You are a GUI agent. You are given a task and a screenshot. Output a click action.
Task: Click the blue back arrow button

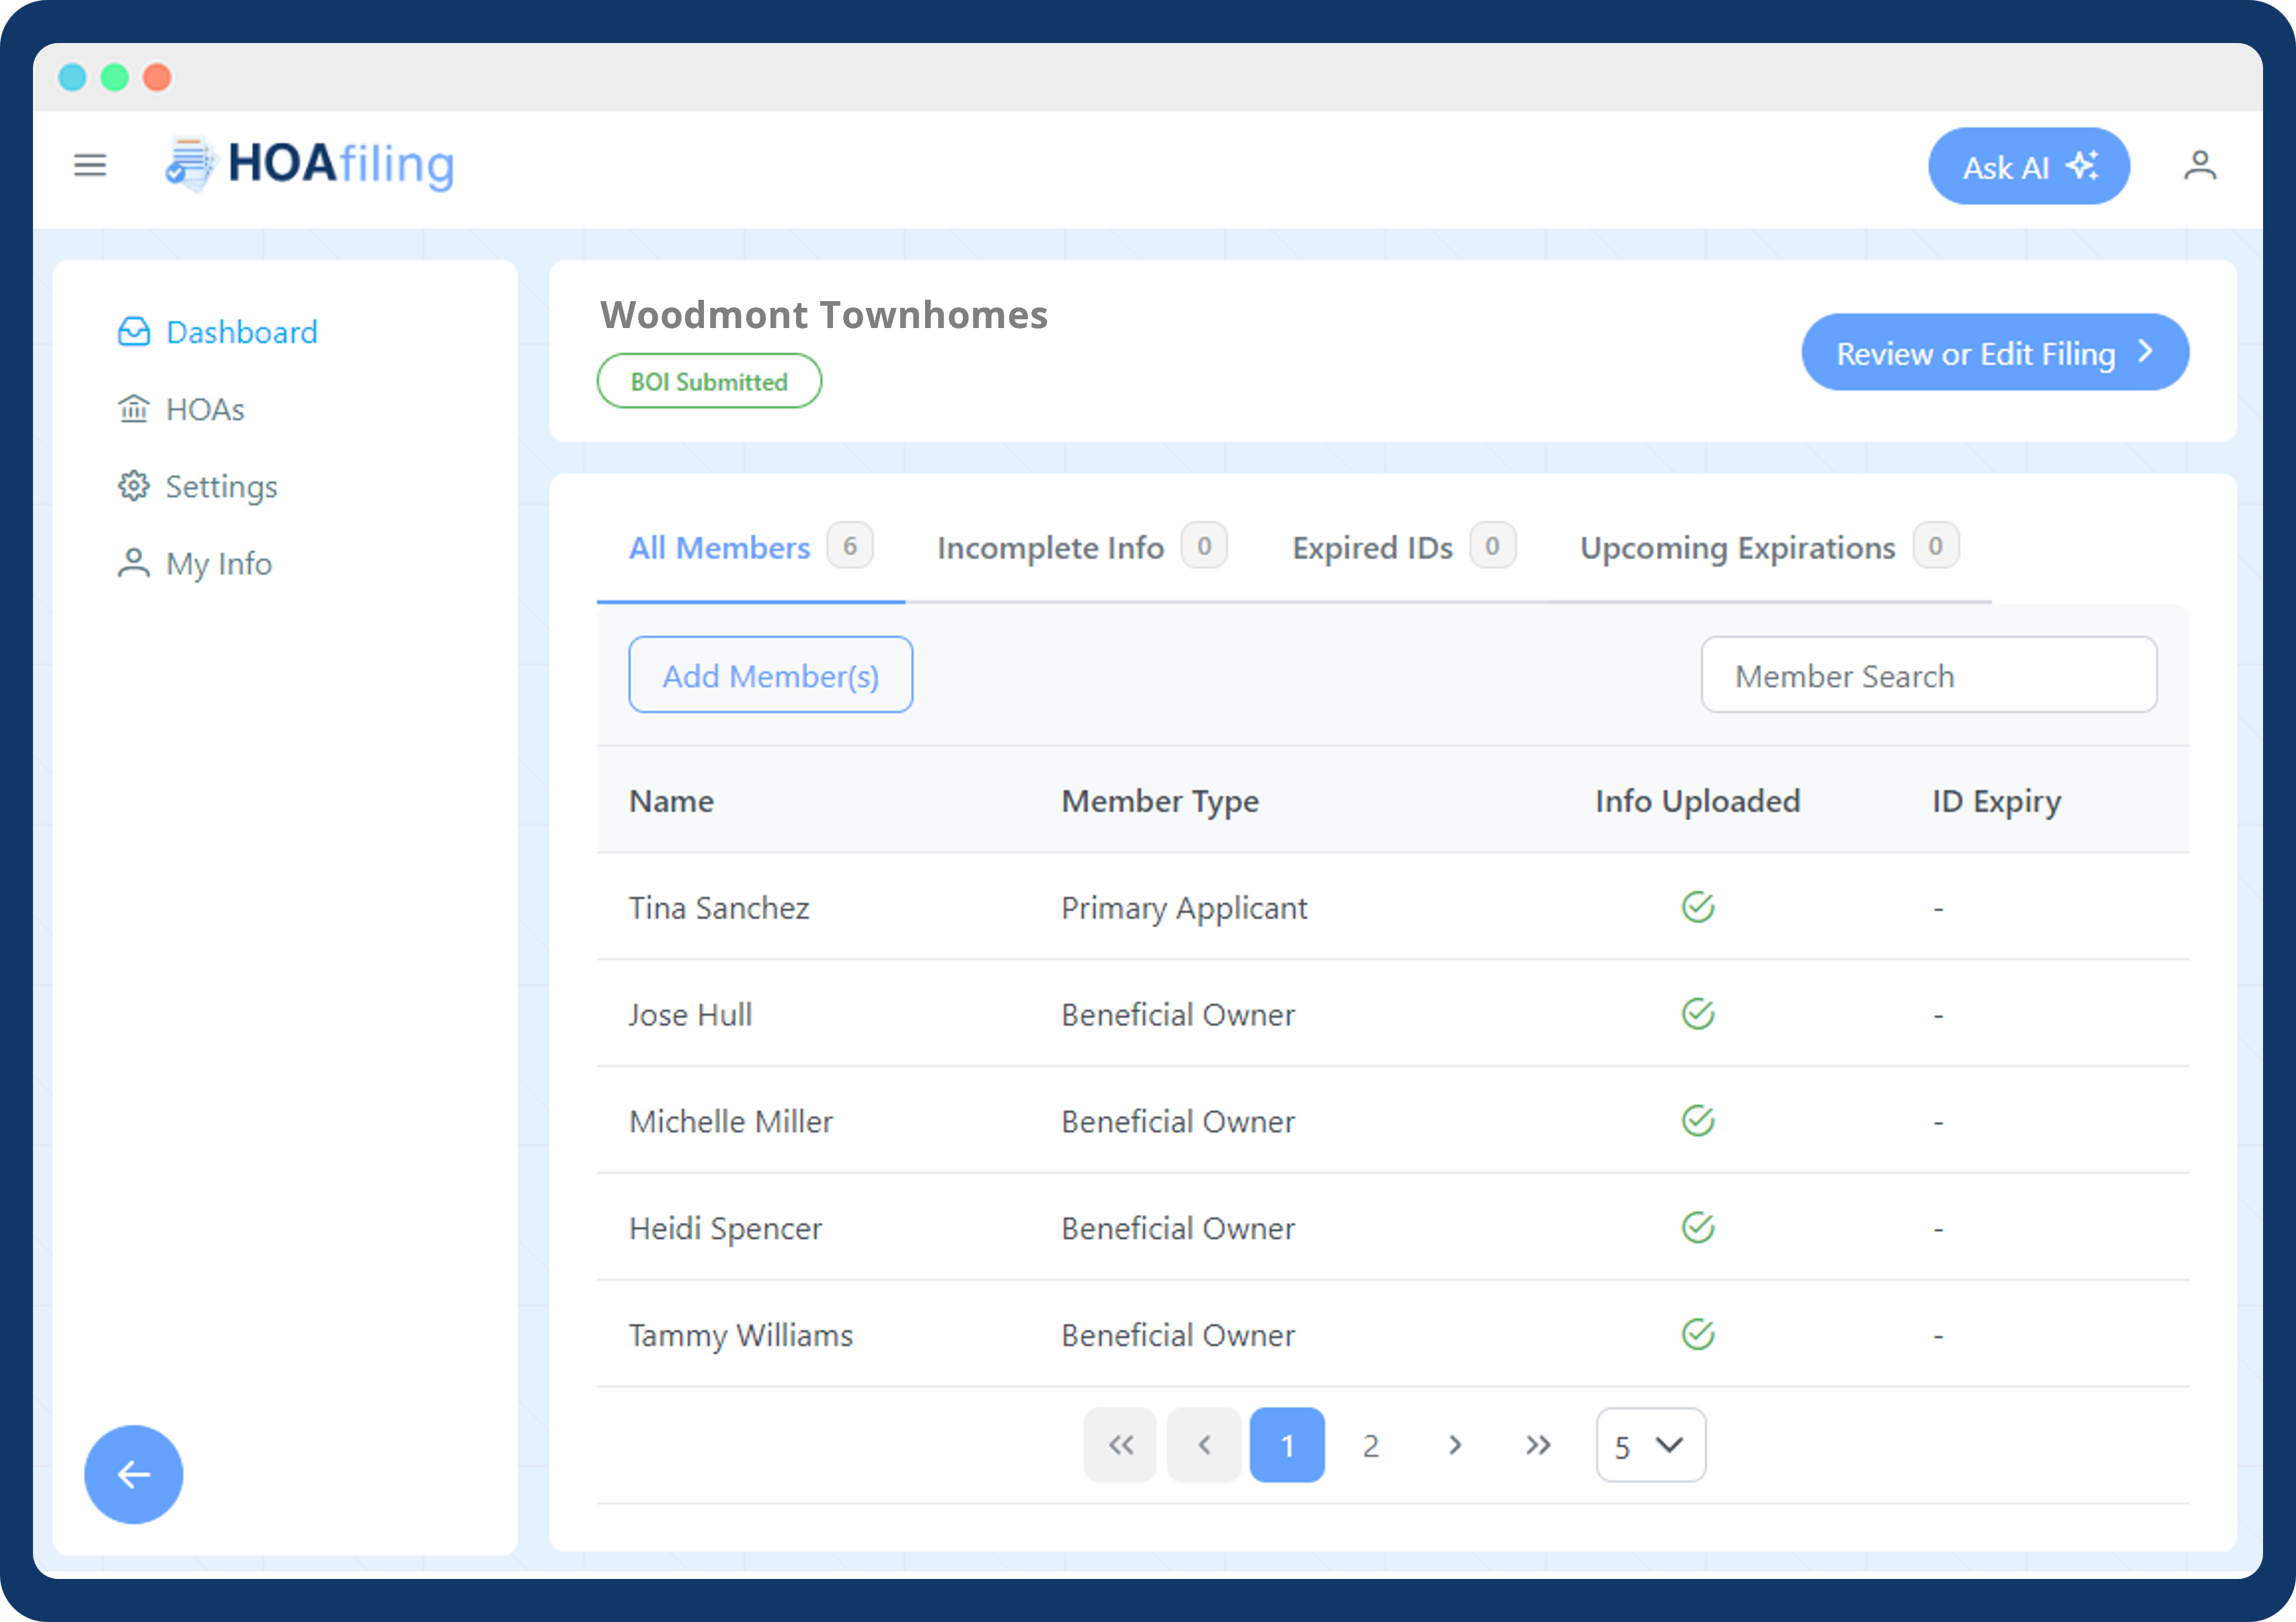coord(134,1474)
